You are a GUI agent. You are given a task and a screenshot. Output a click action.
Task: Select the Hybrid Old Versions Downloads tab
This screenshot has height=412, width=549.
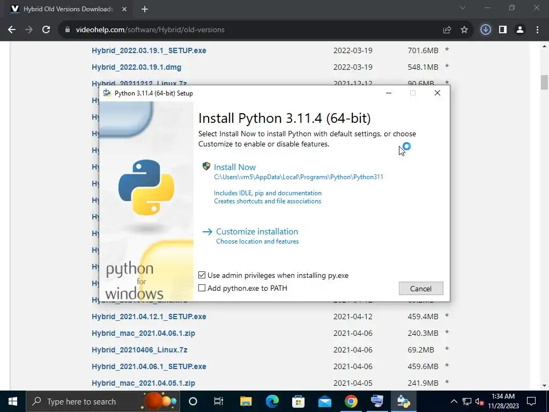click(x=68, y=9)
